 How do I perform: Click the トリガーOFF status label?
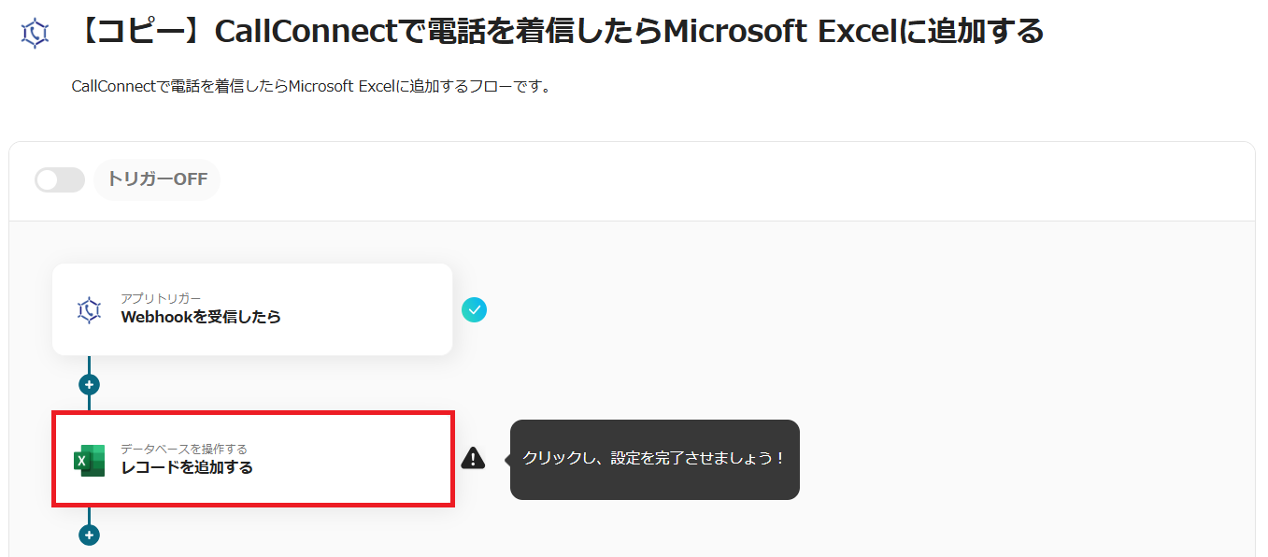(x=157, y=179)
